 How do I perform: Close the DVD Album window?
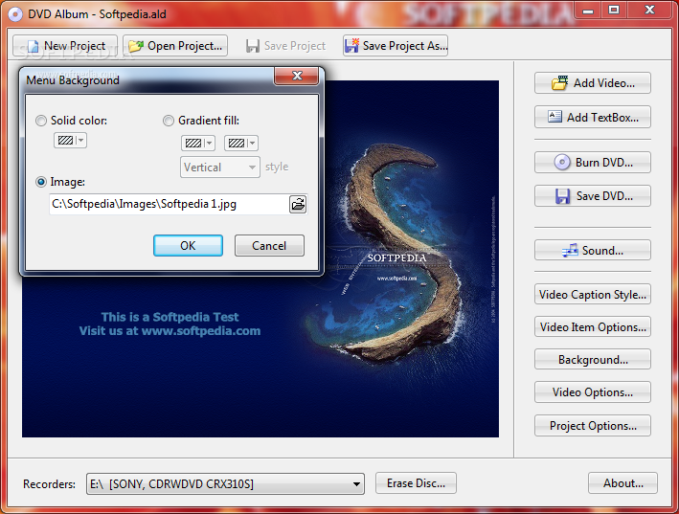coord(649,10)
